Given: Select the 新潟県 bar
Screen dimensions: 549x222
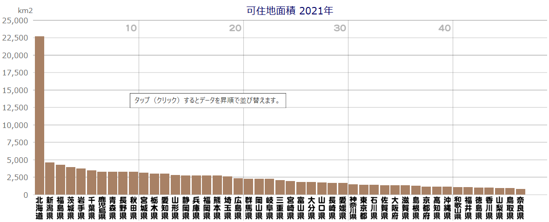Looking at the screenshot, I should (x=50, y=179).
